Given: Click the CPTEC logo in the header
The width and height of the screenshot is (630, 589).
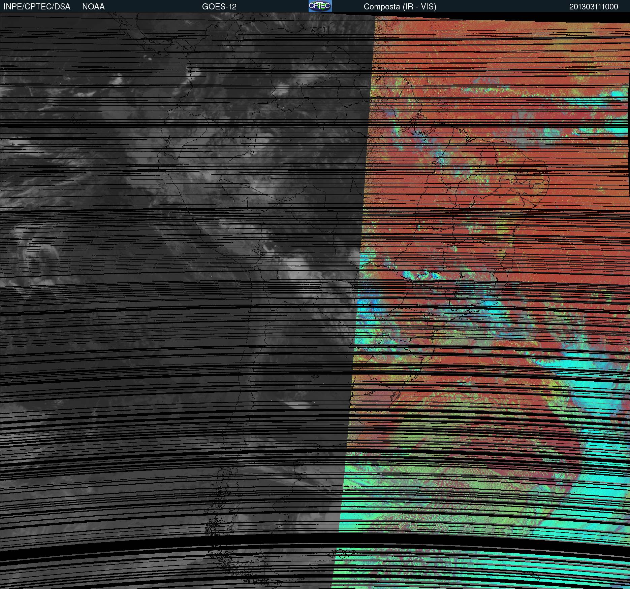Looking at the screenshot, I should click(320, 6).
